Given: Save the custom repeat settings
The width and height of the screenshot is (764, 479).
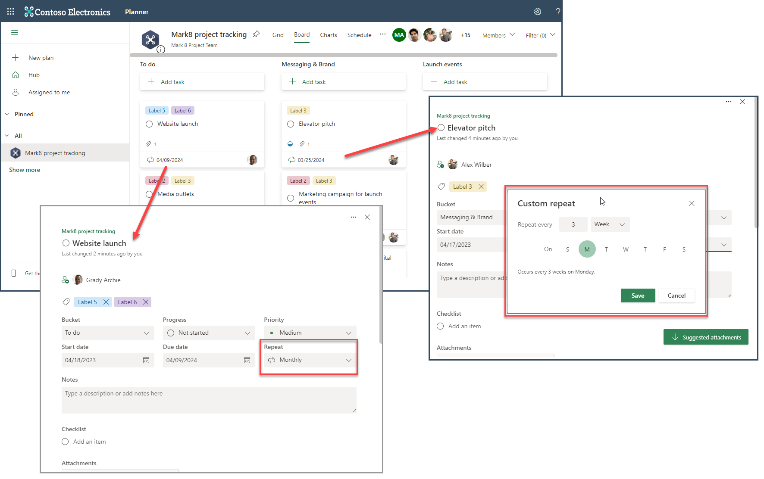Looking at the screenshot, I should coord(638,295).
